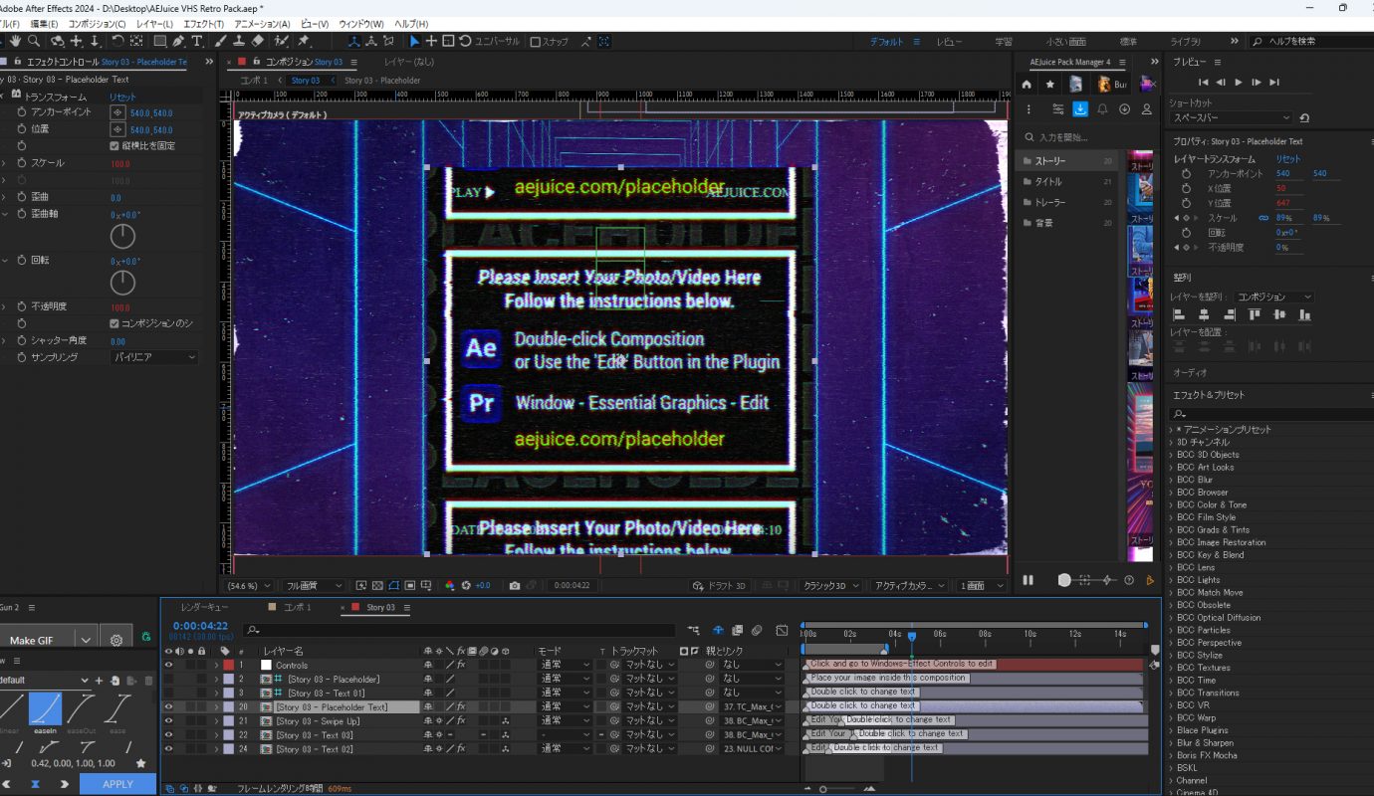The width and height of the screenshot is (1374, 796).
Task: Open the AEJuice filter settings sliders icon
Action: [1057, 108]
